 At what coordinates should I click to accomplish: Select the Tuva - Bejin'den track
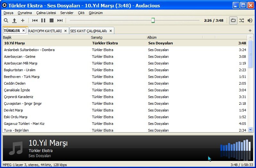coord(125,130)
